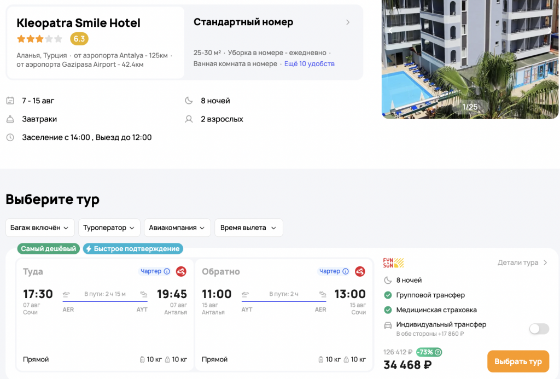
Task: Click the Заселение с 14:00, Выезд до 12:00 text
Action: (87, 137)
